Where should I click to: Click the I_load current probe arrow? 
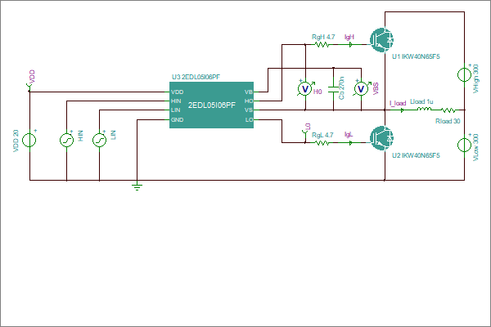(x=402, y=110)
